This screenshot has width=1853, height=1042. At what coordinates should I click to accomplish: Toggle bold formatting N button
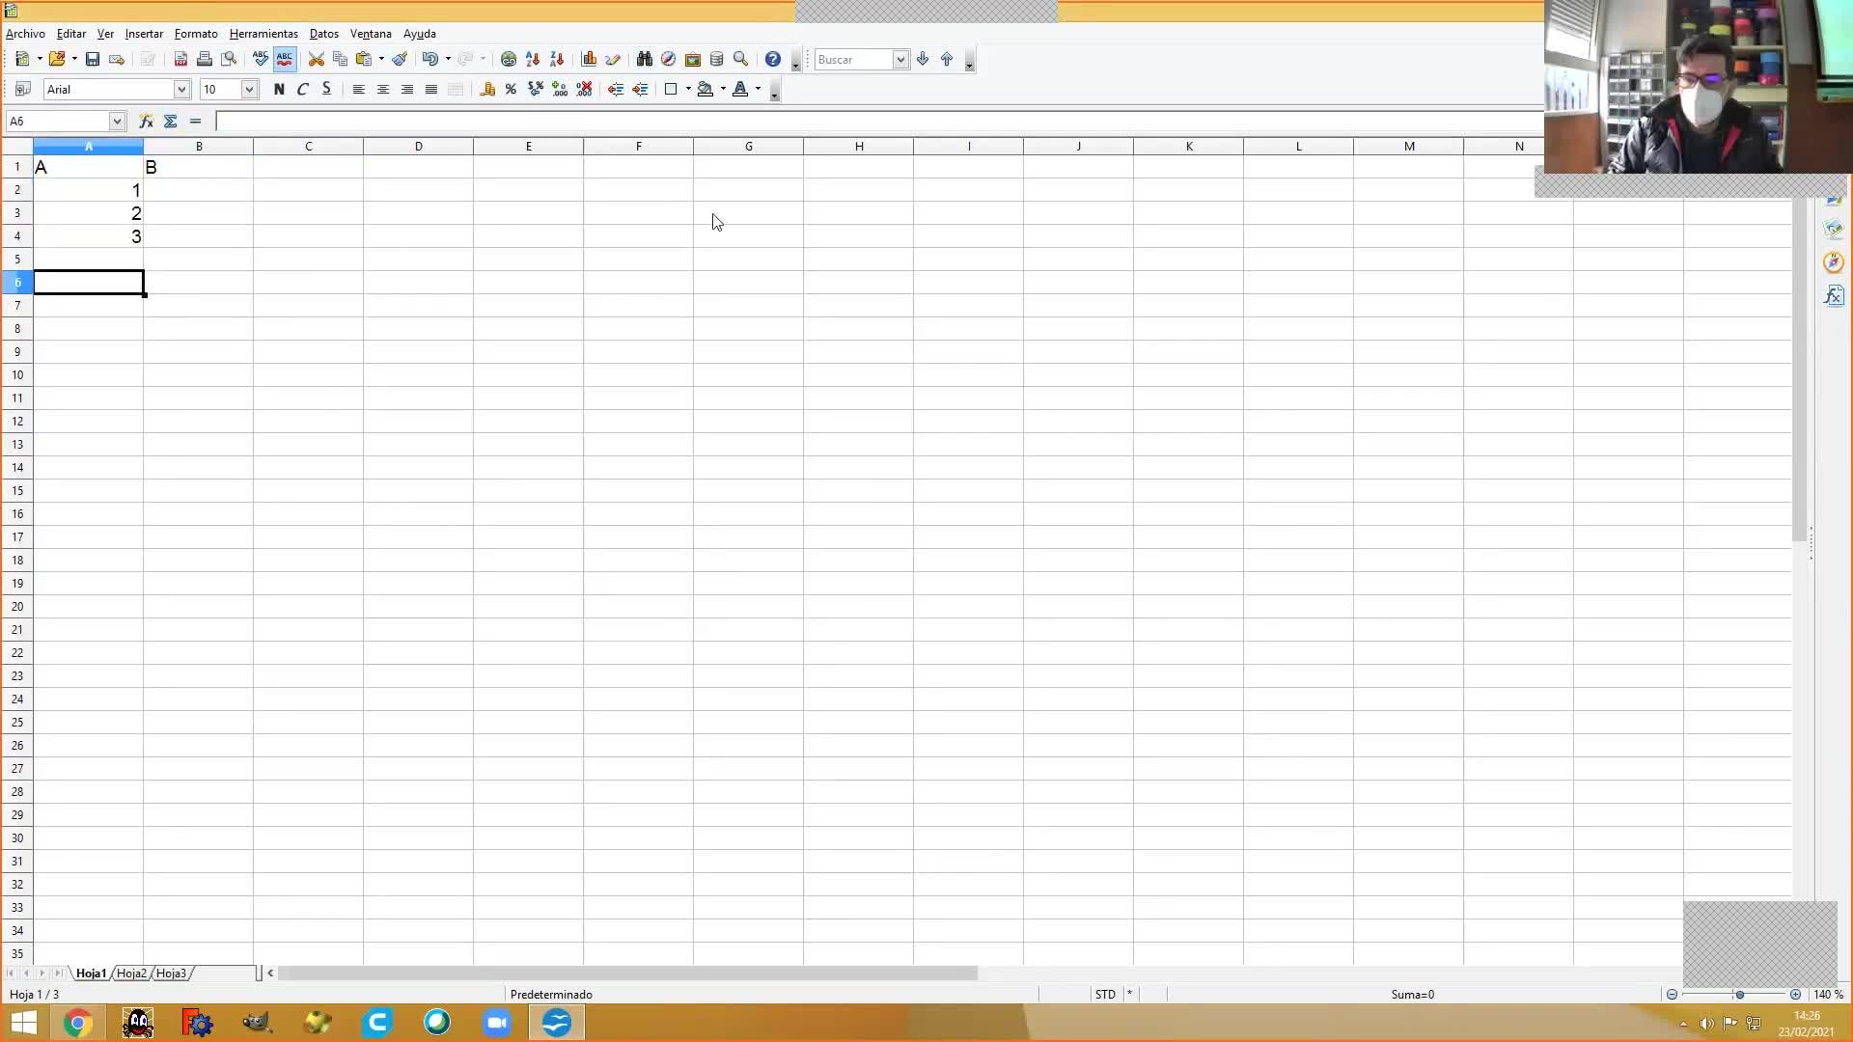[x=279, y=89]
